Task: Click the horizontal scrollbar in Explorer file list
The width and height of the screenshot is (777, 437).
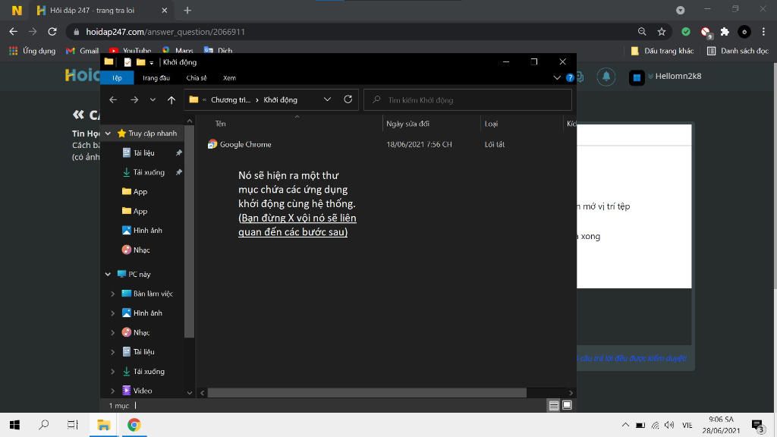Action: pos(366,393)
